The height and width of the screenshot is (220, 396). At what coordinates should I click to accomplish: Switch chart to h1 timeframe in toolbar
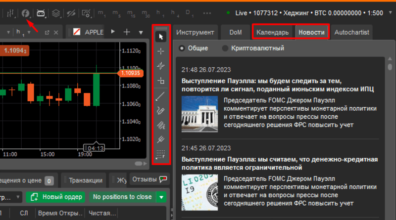pyautogui.click(x=159, y=13)
